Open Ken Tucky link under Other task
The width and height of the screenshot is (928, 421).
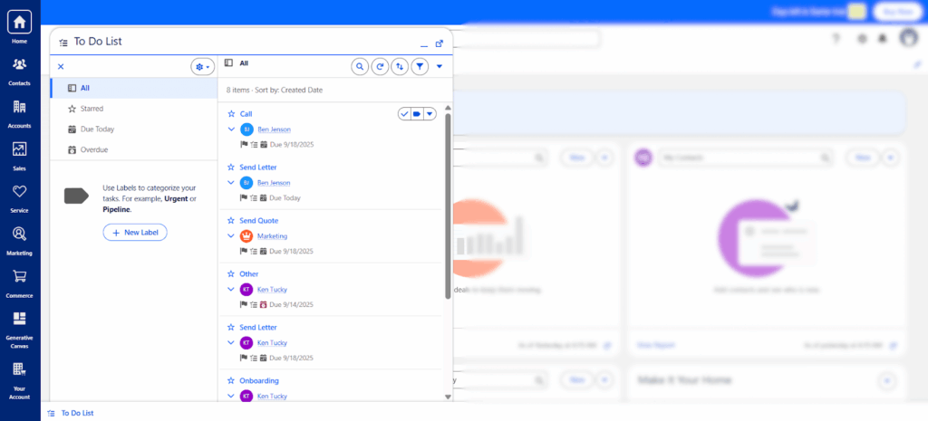[274, 290]
